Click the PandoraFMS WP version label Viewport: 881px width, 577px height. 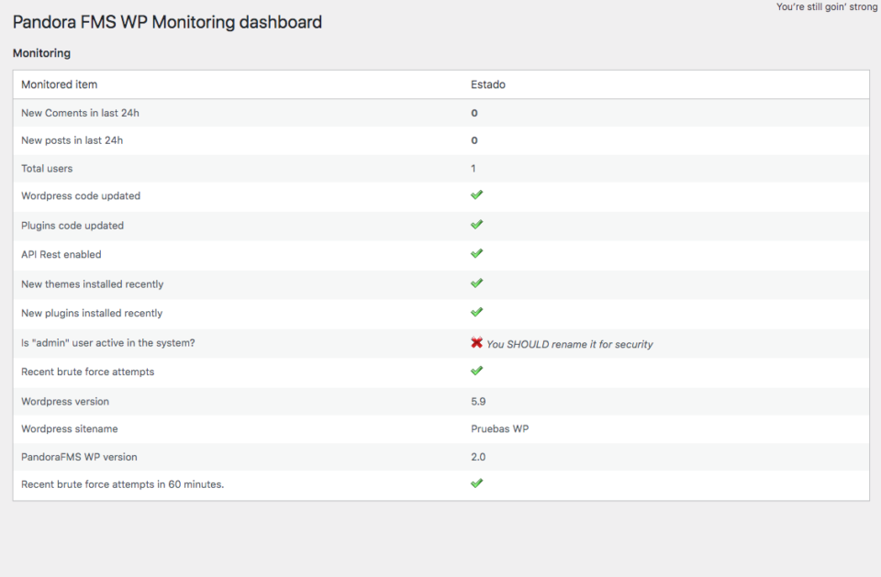79,457
